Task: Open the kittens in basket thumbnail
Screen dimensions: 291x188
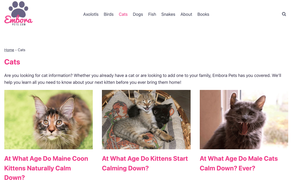Action: 146,119
